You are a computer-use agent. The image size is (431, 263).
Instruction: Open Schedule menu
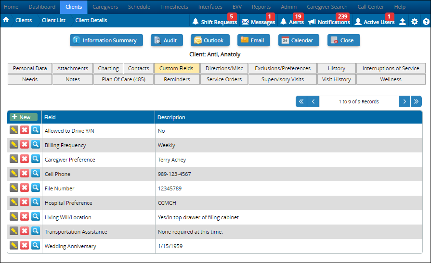coord(139,7)
